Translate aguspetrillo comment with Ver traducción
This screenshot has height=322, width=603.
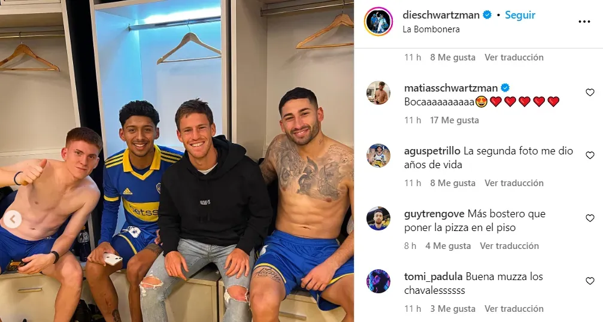pyautogui.click(x=514, y=183)
